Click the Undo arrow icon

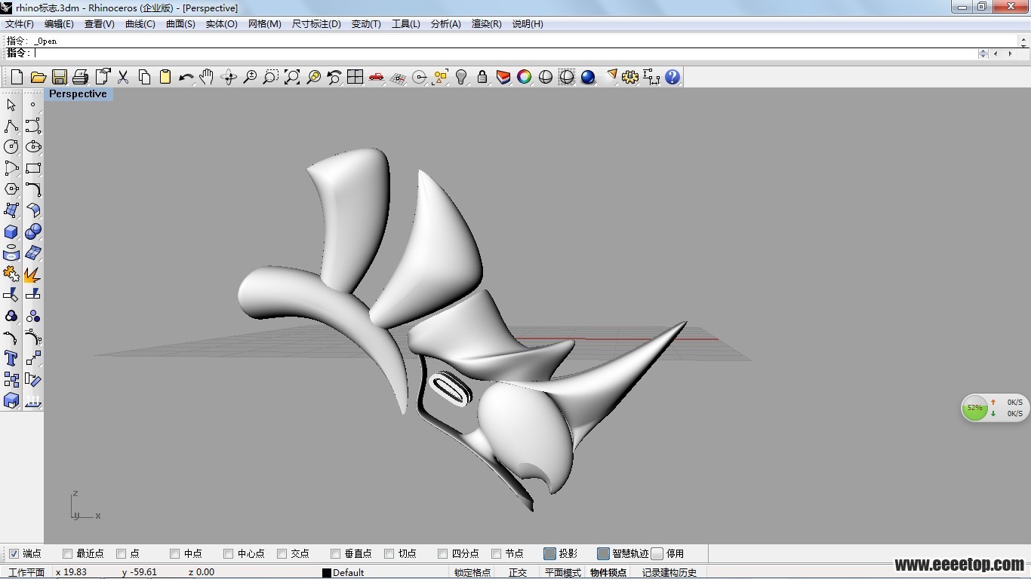click(x=186, y=77)
